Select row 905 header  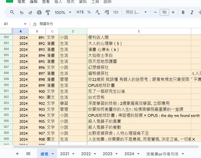click(x=6, y=115)
